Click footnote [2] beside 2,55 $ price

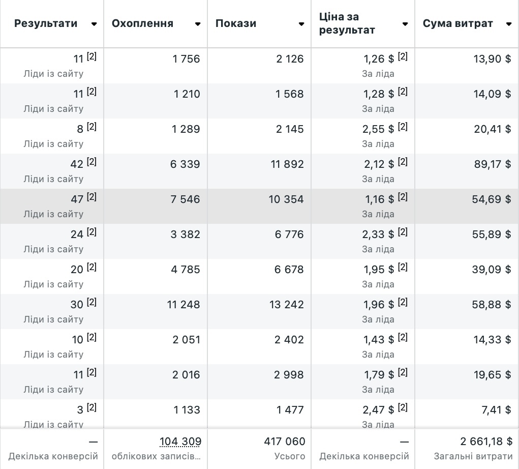point(403,127)
